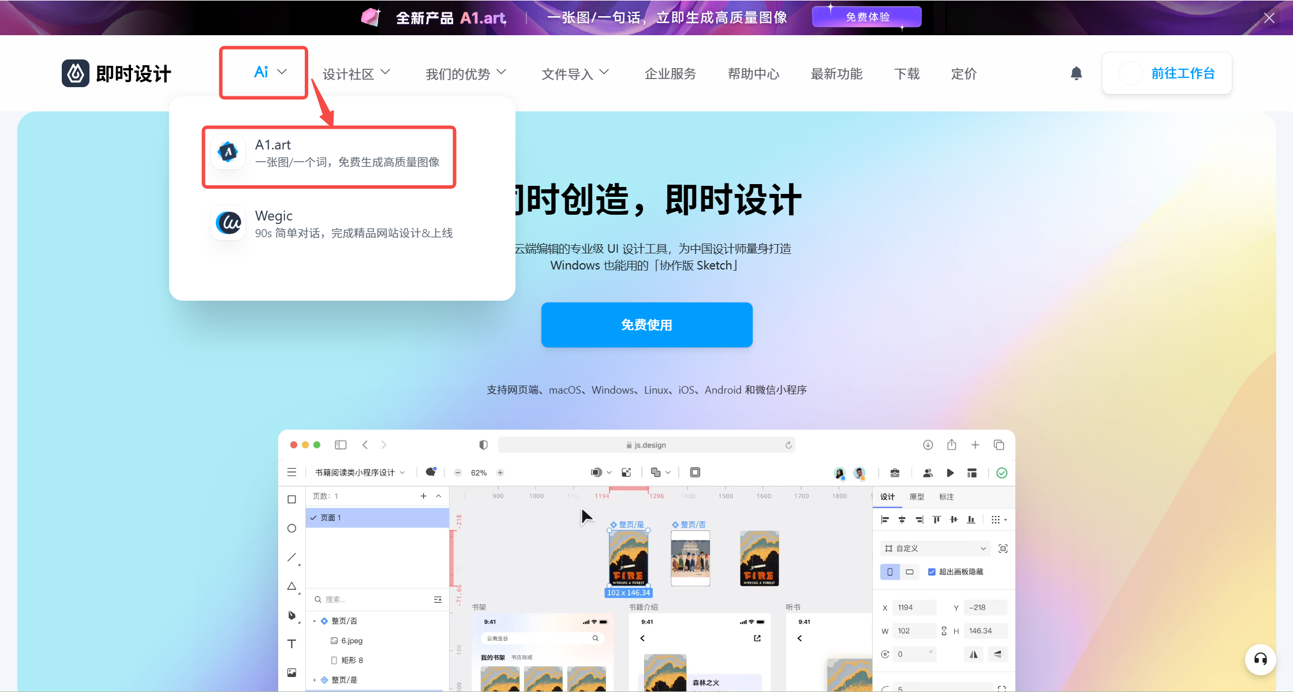Click the Wegic product icon
The height and width of the screenshot is (692, 1293).
228,223
